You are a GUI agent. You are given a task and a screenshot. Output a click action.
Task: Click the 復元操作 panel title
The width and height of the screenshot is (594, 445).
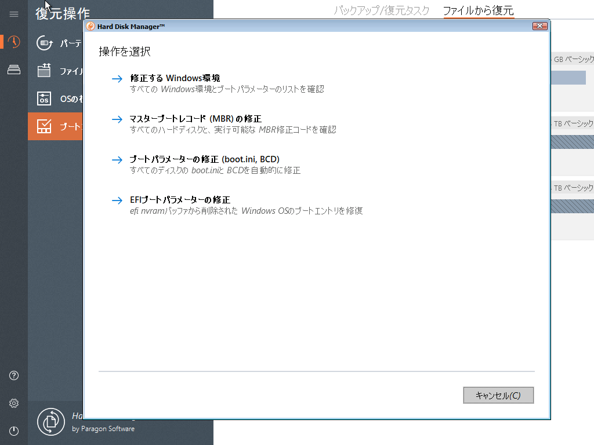pos(63,14)
